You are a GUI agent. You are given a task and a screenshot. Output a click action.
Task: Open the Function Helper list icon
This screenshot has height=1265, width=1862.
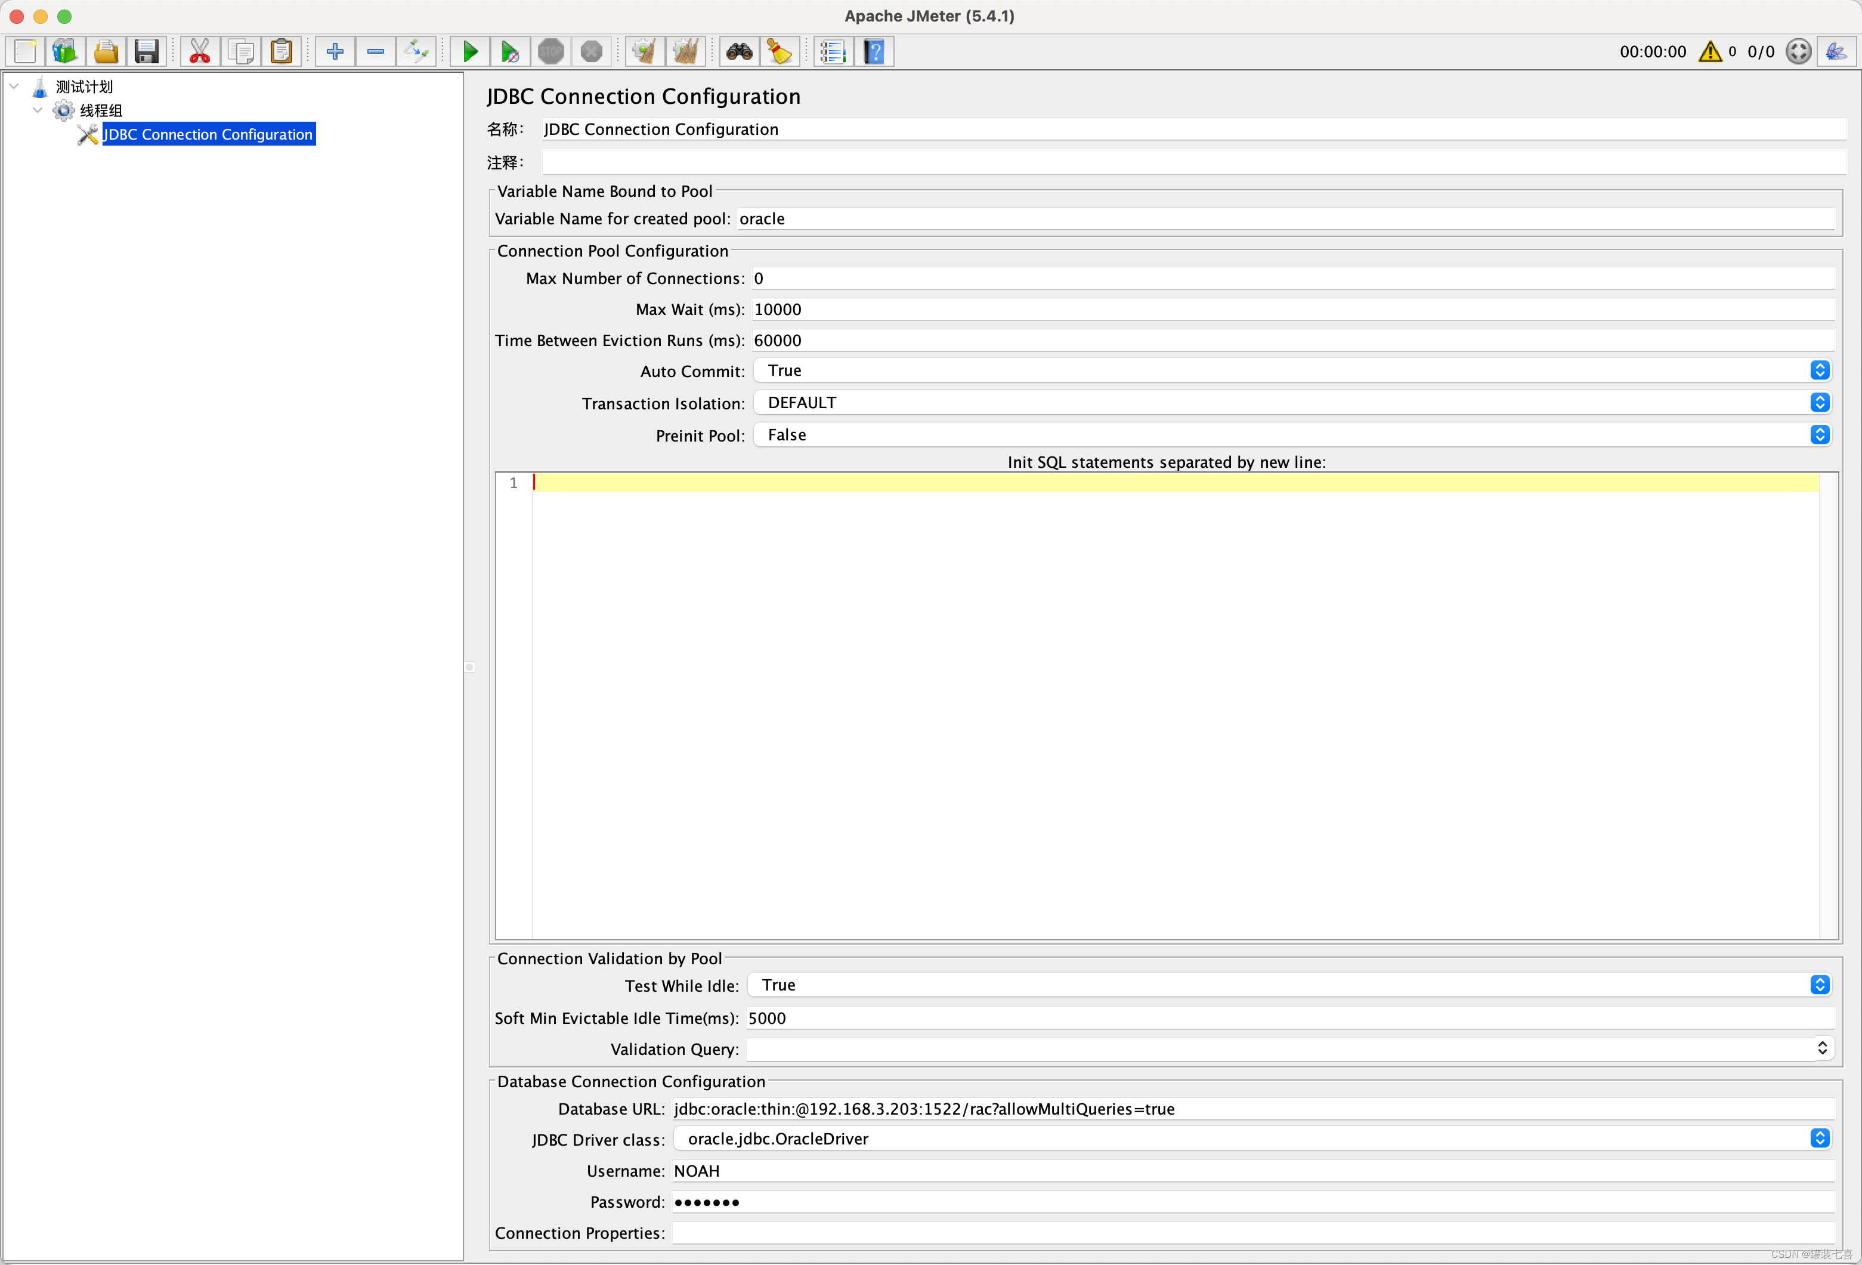coord(833,52)
